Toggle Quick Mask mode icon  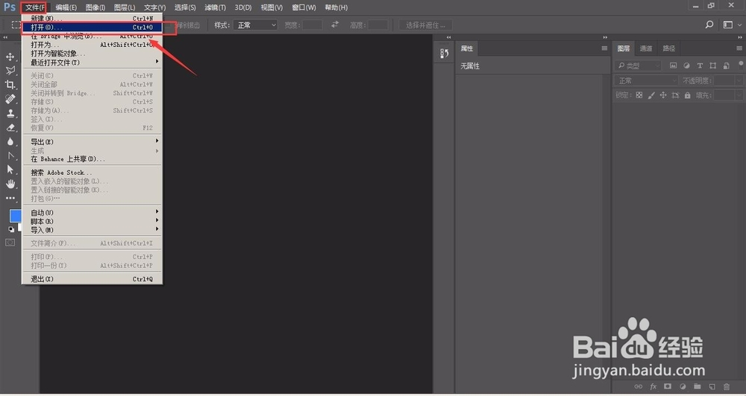[10, 243]
